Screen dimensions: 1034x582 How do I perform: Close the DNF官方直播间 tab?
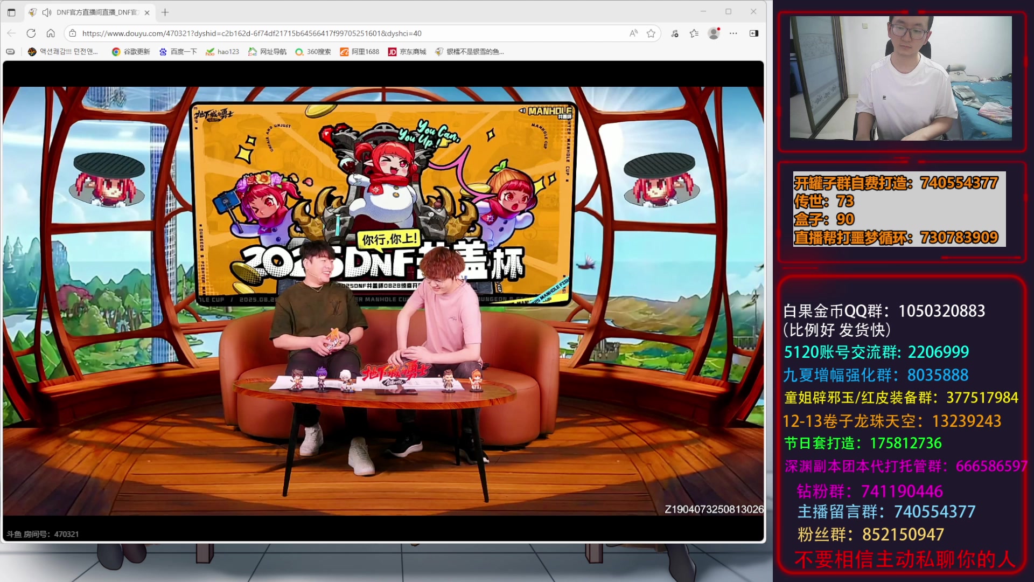coord(147,12)
